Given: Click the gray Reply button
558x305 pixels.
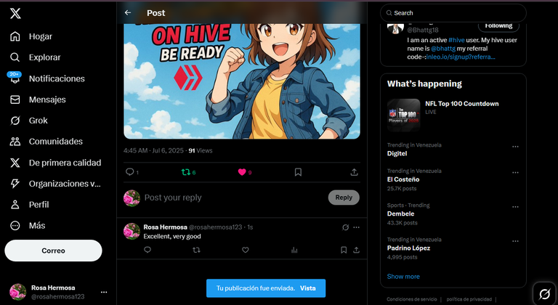Looking at the screenshot, I should coord(344,198).
